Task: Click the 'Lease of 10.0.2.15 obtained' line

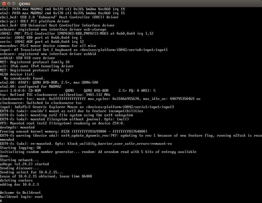Action: click(46, 176)
